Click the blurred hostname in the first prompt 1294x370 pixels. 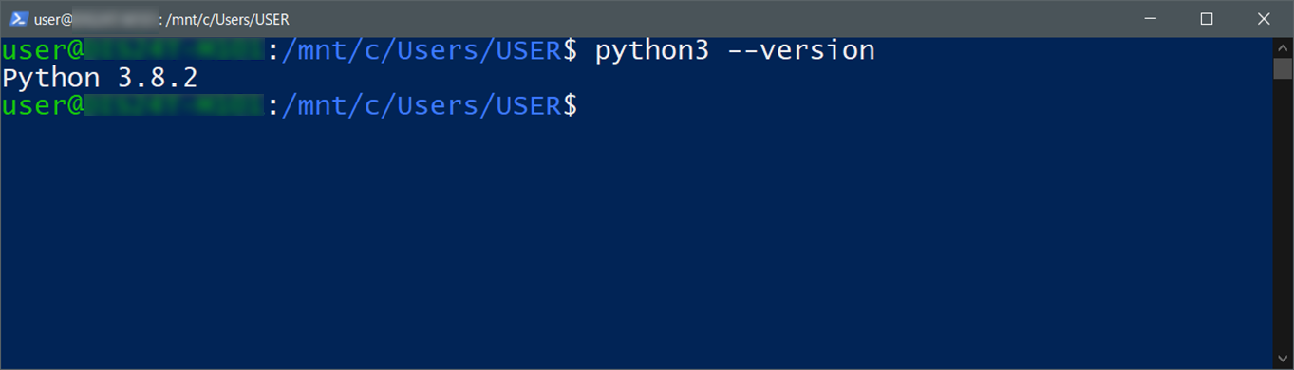coord(175,51)
